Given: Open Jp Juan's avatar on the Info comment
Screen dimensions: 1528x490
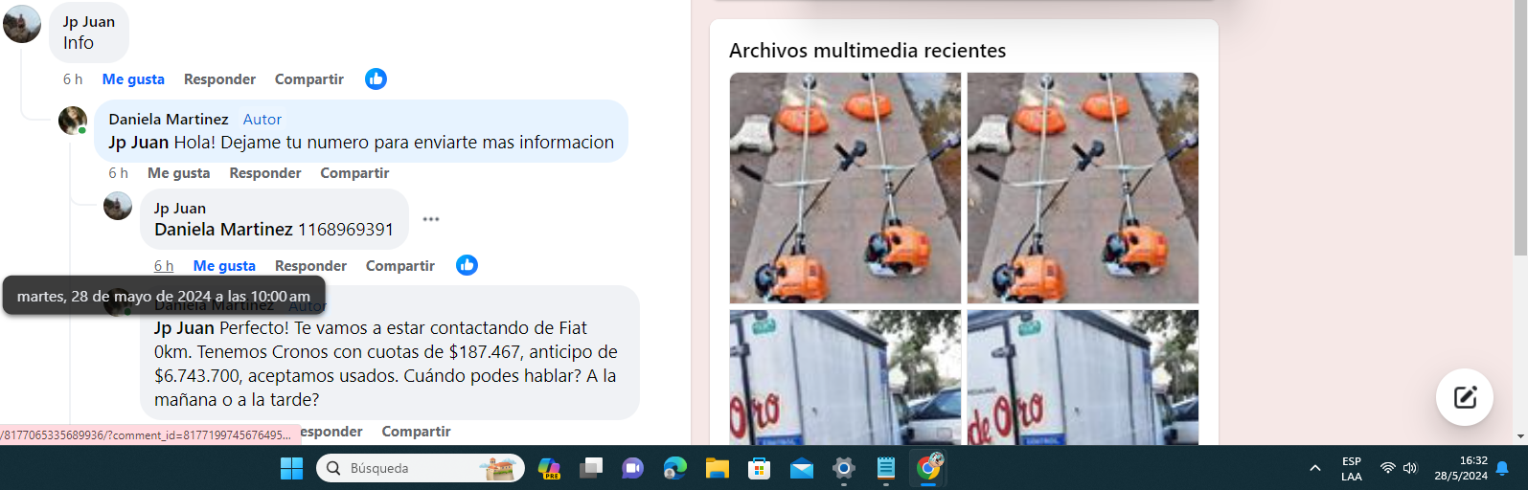Looking at the screenshot, I should point(22,24).
